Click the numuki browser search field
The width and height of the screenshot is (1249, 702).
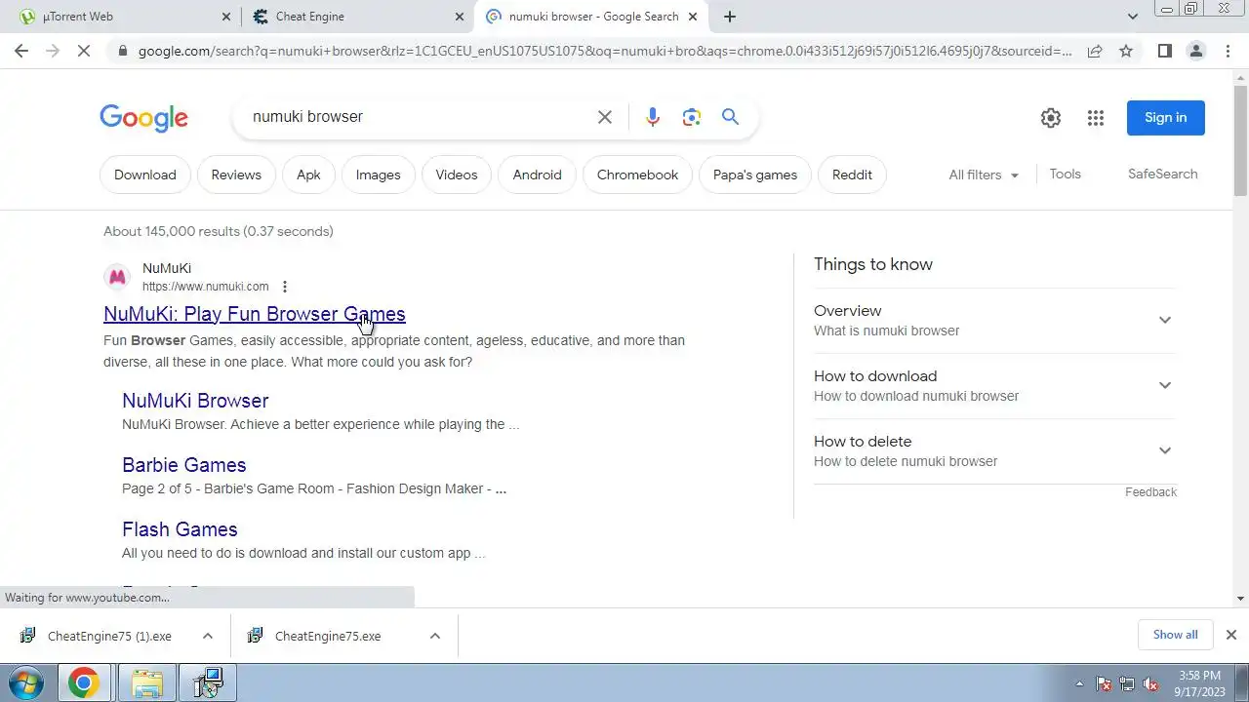point(415,117)
